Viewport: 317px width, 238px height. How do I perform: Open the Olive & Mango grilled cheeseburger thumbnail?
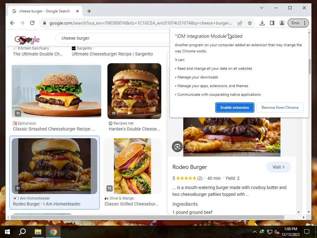pos(132,166)
